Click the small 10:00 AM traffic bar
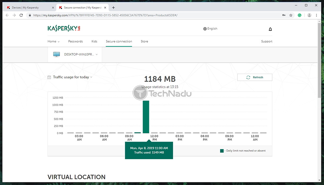The height and width of the screenshot is (185, 324). click(x=137, y=133)
